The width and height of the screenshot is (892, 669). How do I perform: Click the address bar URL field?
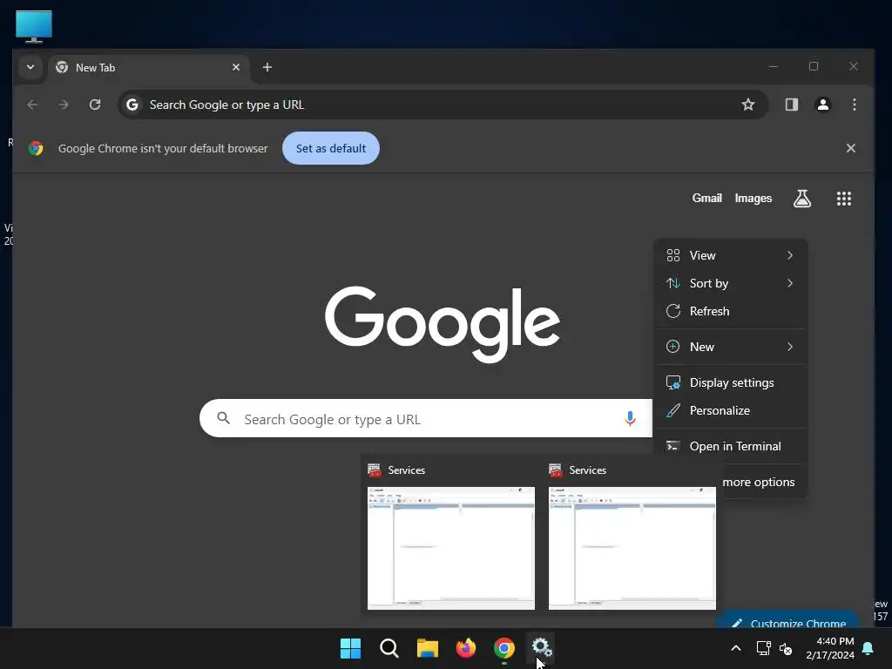(443, 105)
